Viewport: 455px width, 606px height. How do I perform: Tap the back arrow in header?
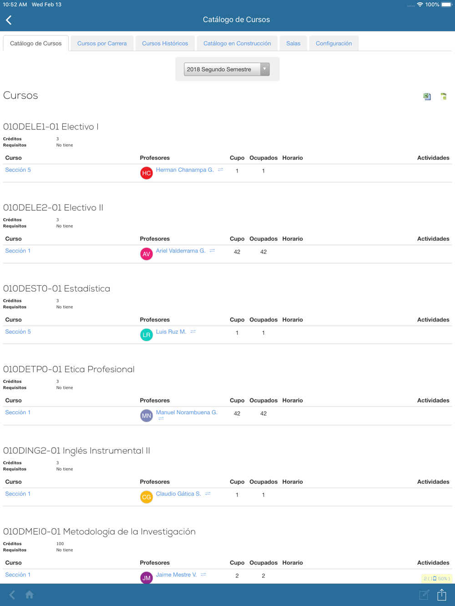click(9, 20)
